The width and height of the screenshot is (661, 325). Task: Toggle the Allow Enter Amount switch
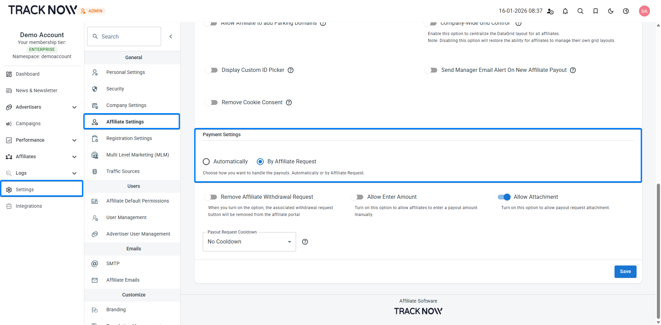pyautogui.click(x=357, y=197)
